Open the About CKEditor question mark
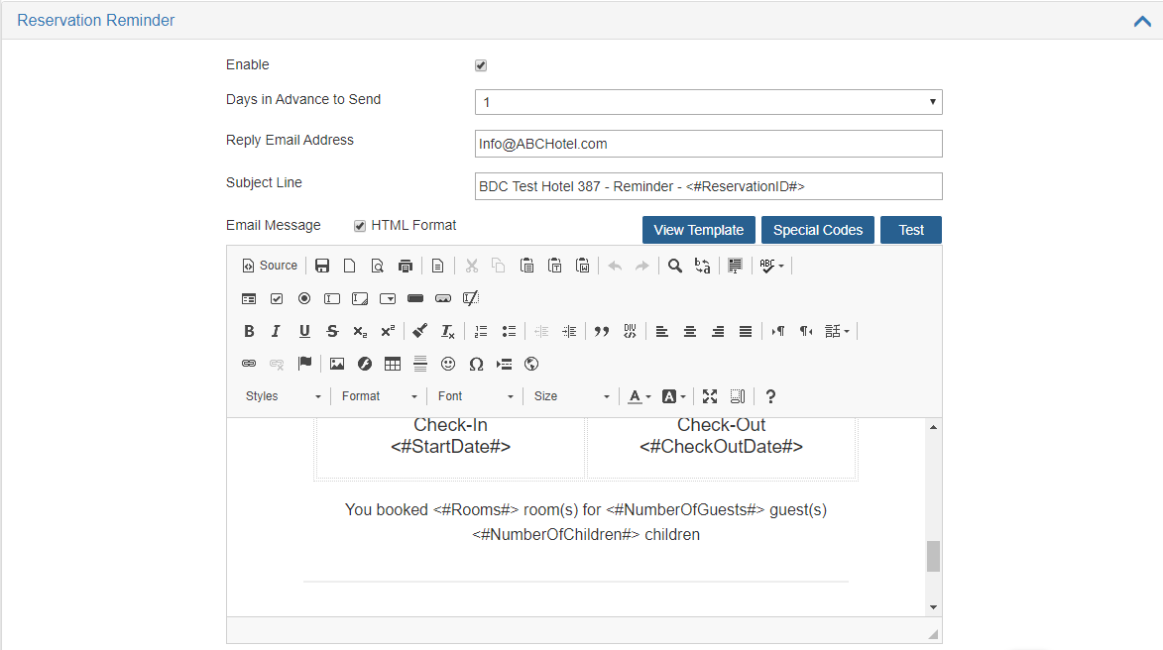Viewport: 1163px width, 650px height. [770, 396]
